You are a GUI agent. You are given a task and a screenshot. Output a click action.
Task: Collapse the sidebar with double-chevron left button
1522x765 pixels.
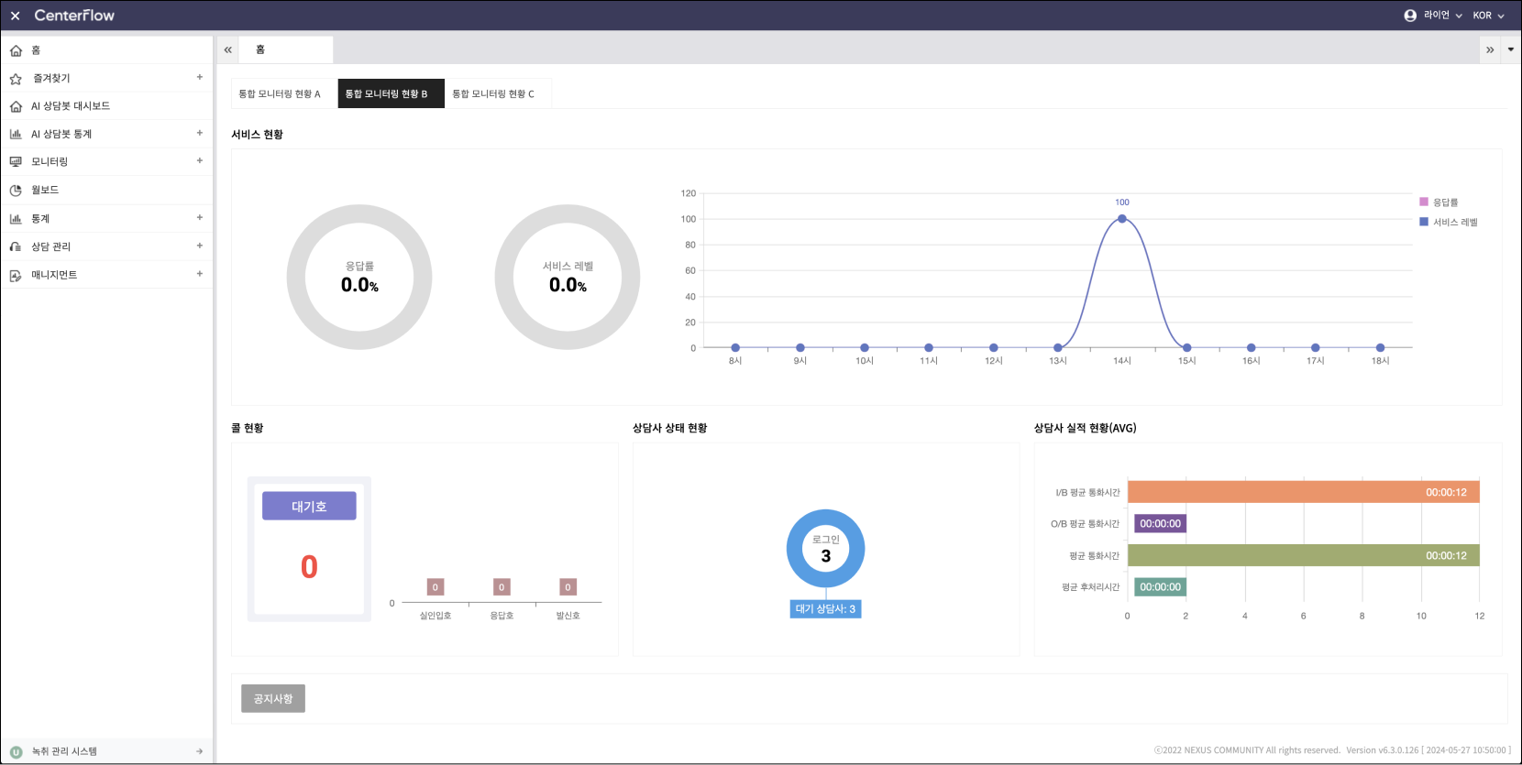(227, 50)
